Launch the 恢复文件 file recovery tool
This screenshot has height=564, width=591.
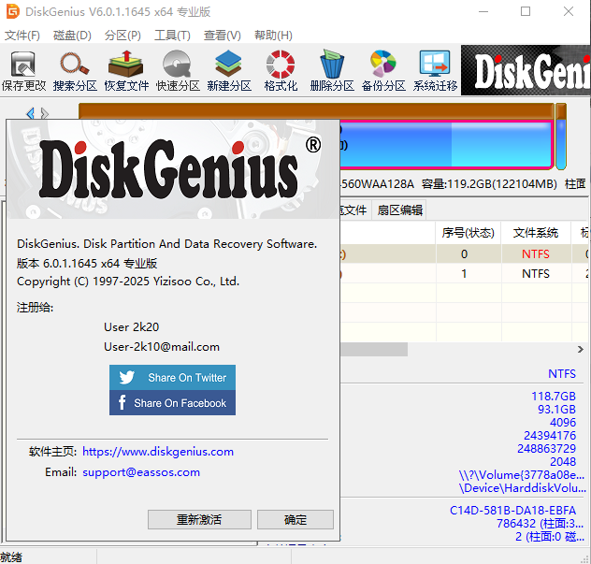126,71
